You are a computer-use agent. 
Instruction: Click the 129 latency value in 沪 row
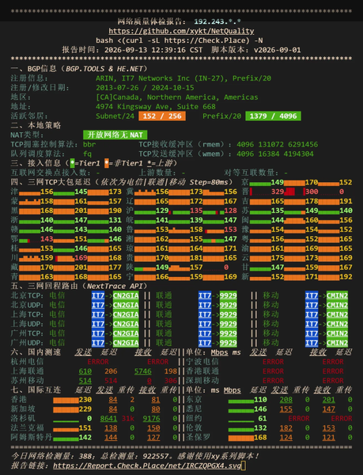(x=162, y=211)
